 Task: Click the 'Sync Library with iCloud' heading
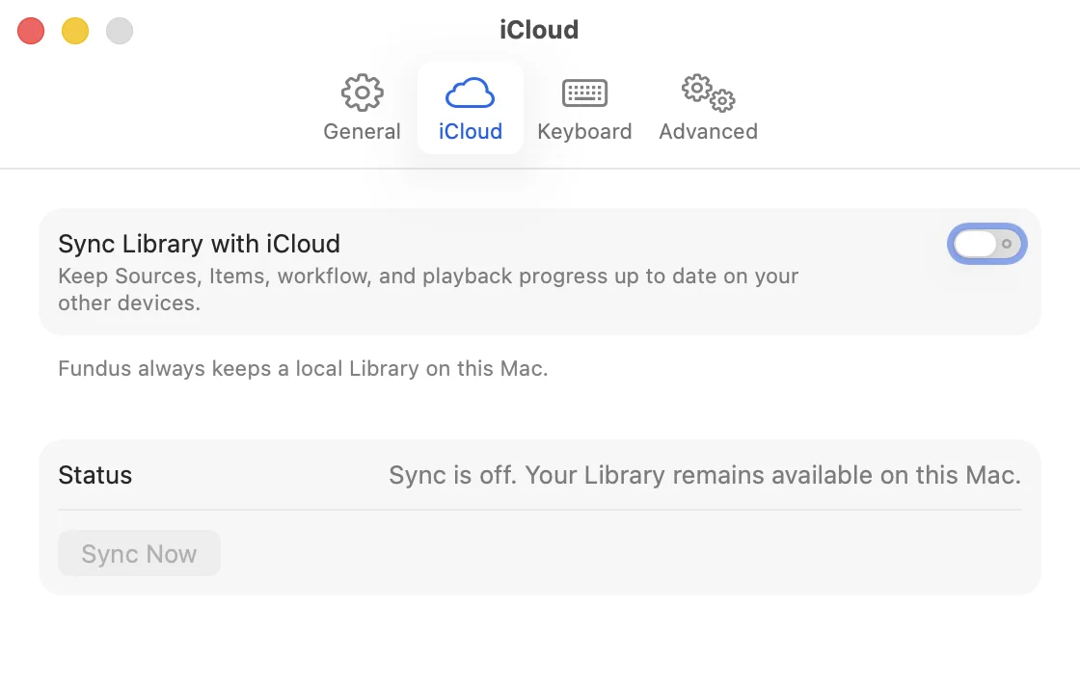pyautogui.click(x=199, y=244)
